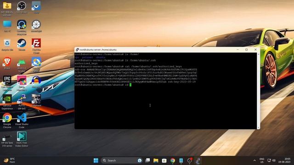
Task: Open the Windows Start menu
Action: [x=96, y=160]
